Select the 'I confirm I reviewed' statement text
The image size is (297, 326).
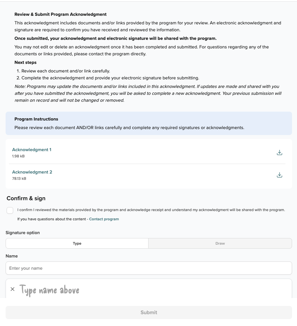point(151,210)
